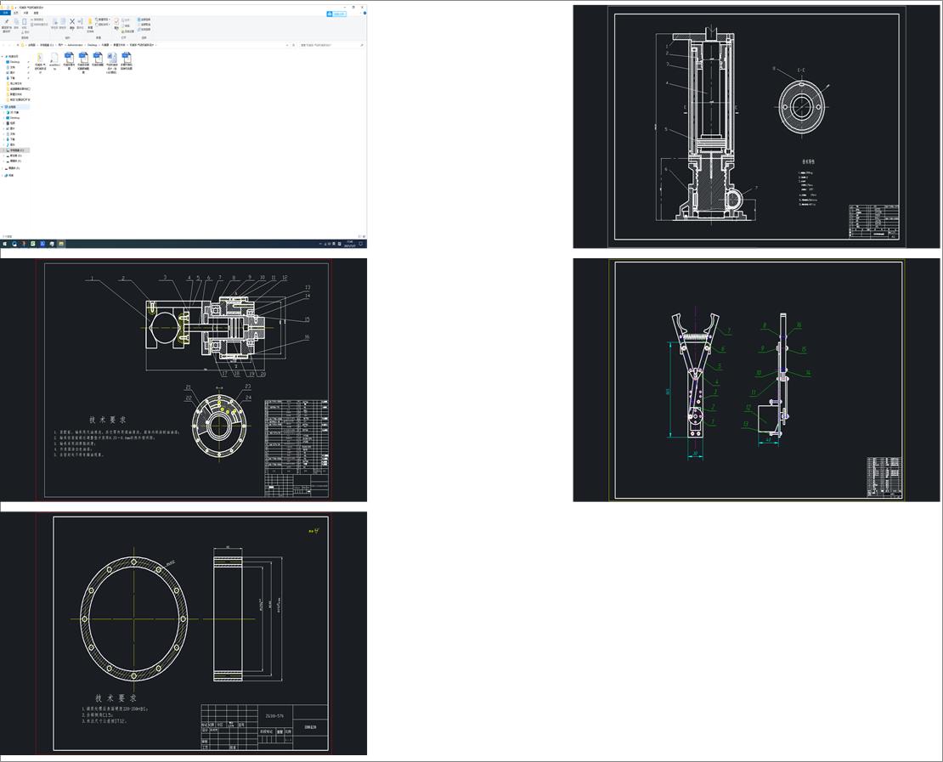The height and width of the screenshot is (762, 943).
Task: Open the column assembly drawing with flange section
Action: click(756, 127)
